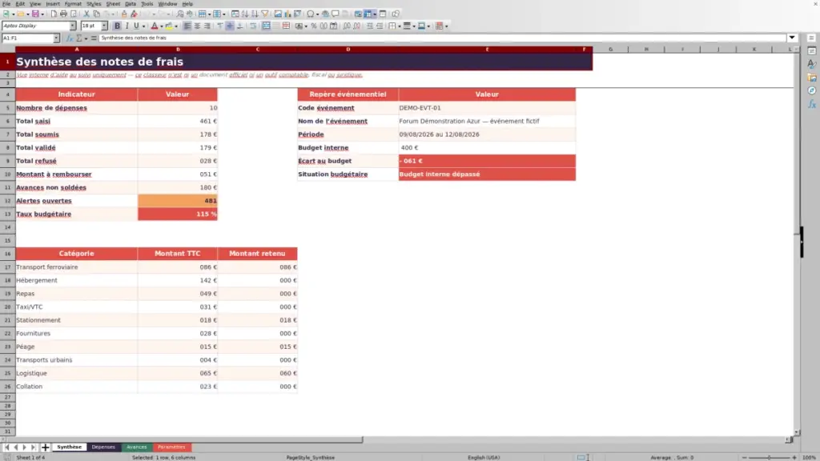Viewport: 820px width, 461px height.
Task: Click the Align Right icon
Action: click(207, 26)
